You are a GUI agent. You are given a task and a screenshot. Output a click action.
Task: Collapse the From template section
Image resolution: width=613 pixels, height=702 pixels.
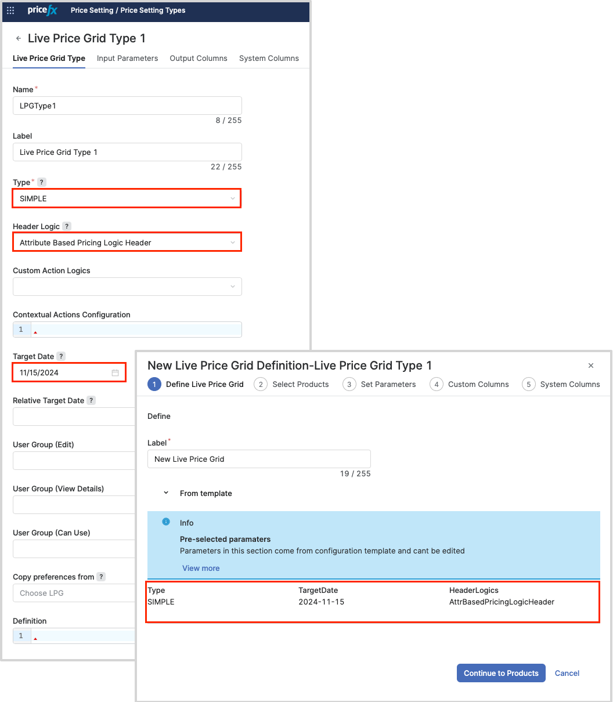[x=166, y=493]
